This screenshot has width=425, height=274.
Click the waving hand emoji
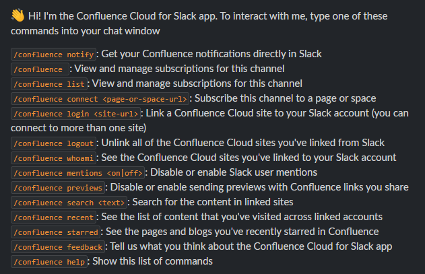point(18,15)
